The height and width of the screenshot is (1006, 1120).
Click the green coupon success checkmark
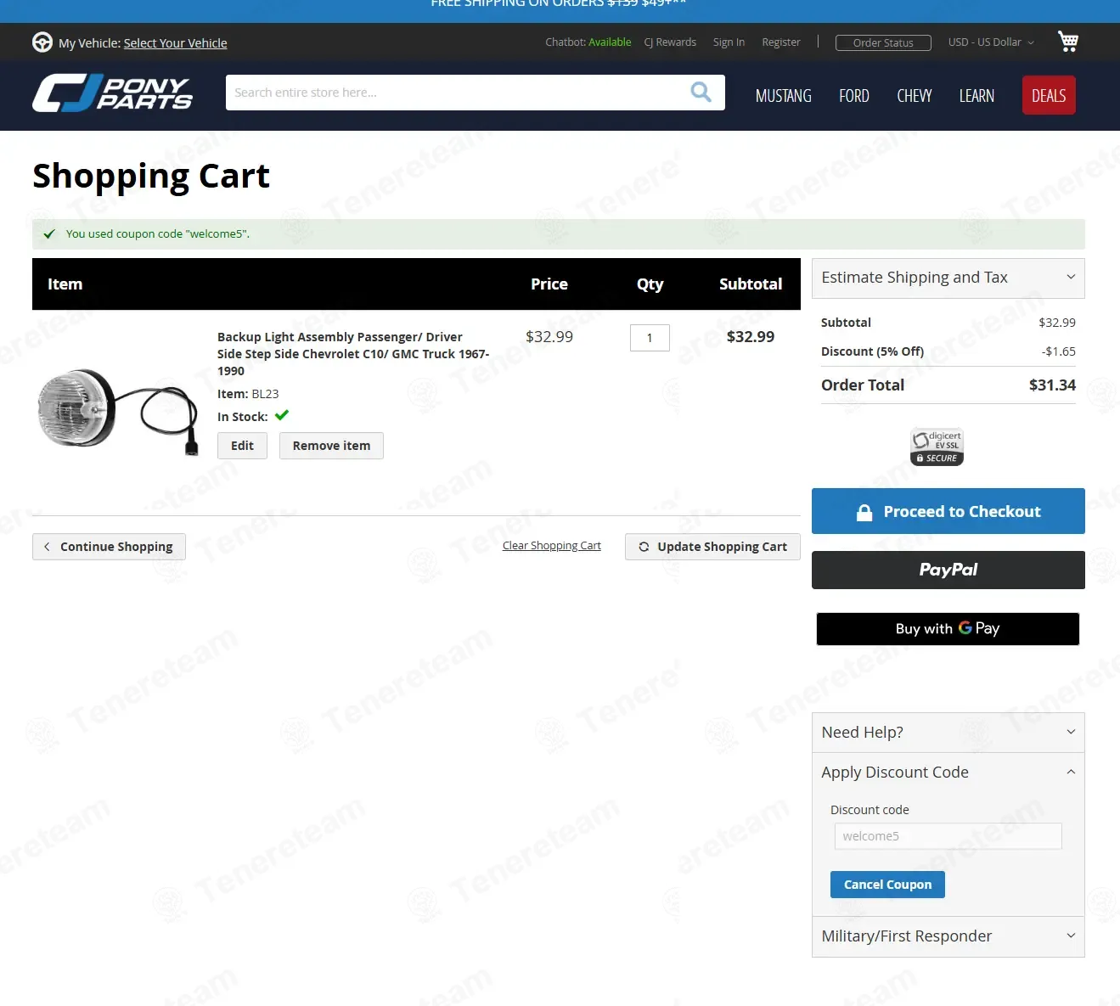(49, 234)
